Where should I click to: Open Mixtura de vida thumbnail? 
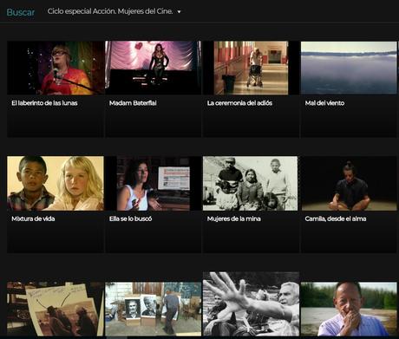click(56, 183)
